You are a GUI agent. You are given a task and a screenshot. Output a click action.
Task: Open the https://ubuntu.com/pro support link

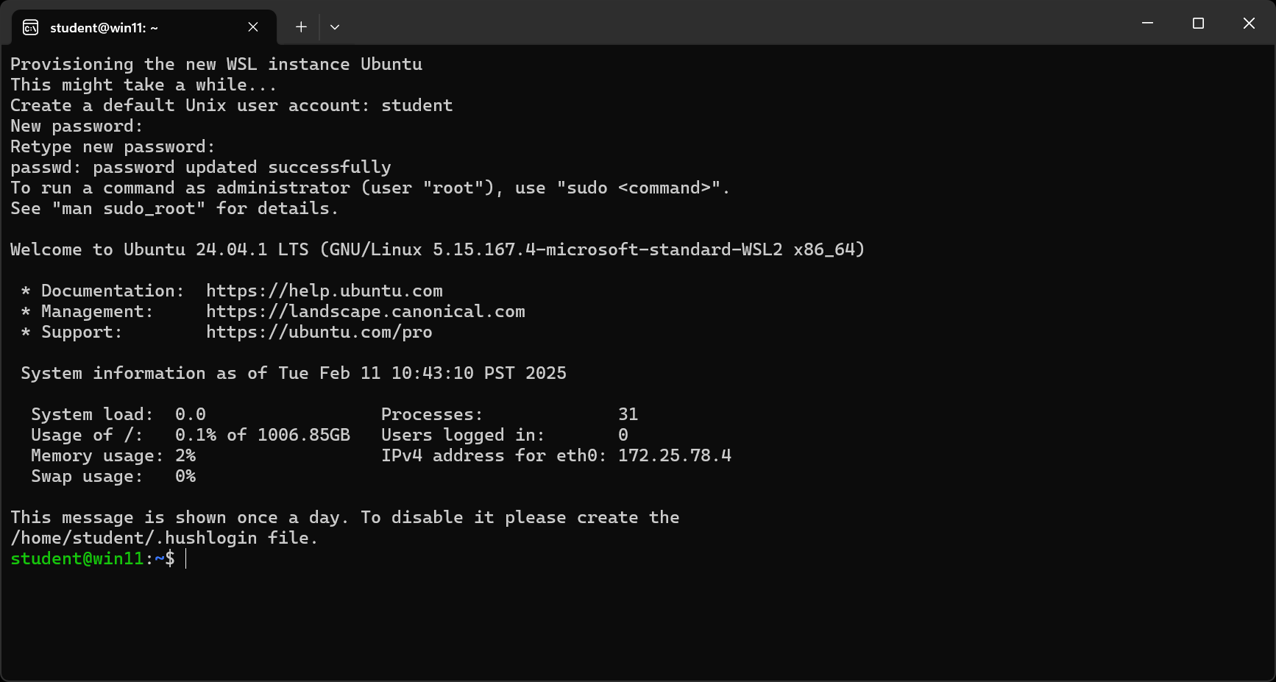click(319, 332)
